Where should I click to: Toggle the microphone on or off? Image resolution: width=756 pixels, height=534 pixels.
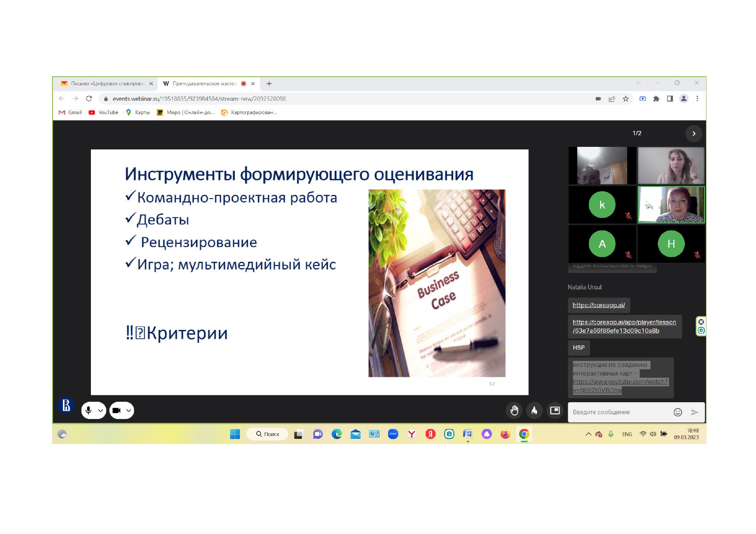[88, 410]
